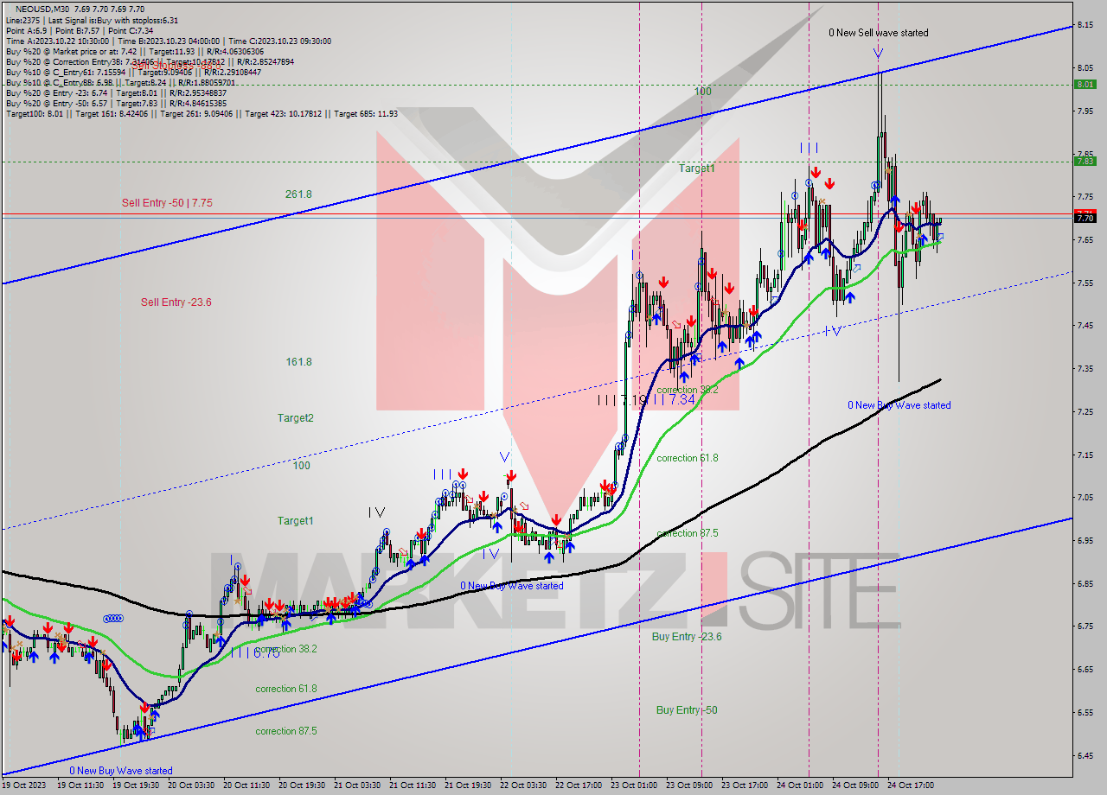Select the 'Target2' label
This screenshot has width=1107, height=795.
click(x=295, y=417)
